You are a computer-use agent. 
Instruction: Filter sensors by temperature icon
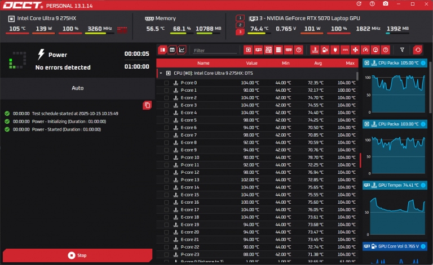click(314, 50)
